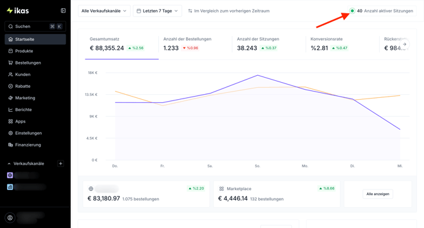The image size is (424, 228).
Task: Select Anzahl der Bestellungen metric tab
Action: tap(195, 44)
